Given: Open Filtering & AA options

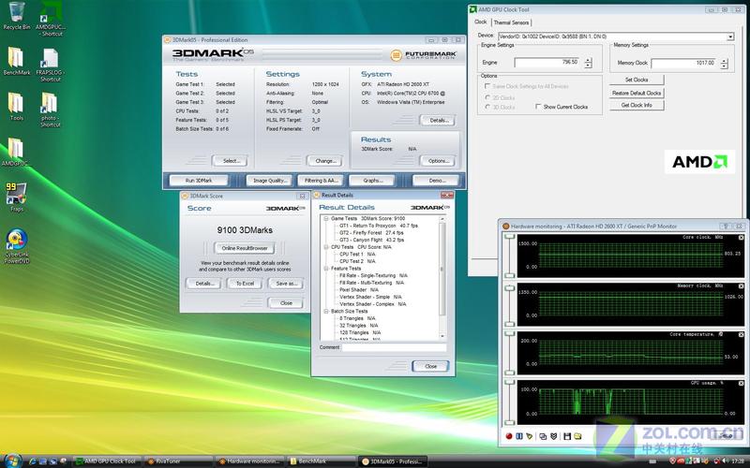Looking at the screenshot, I should click(321, 181).
